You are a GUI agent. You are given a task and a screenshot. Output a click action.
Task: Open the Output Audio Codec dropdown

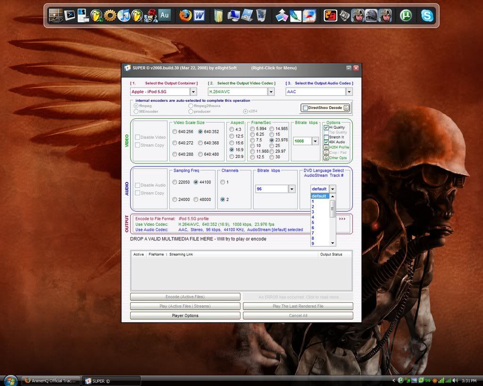349,92
